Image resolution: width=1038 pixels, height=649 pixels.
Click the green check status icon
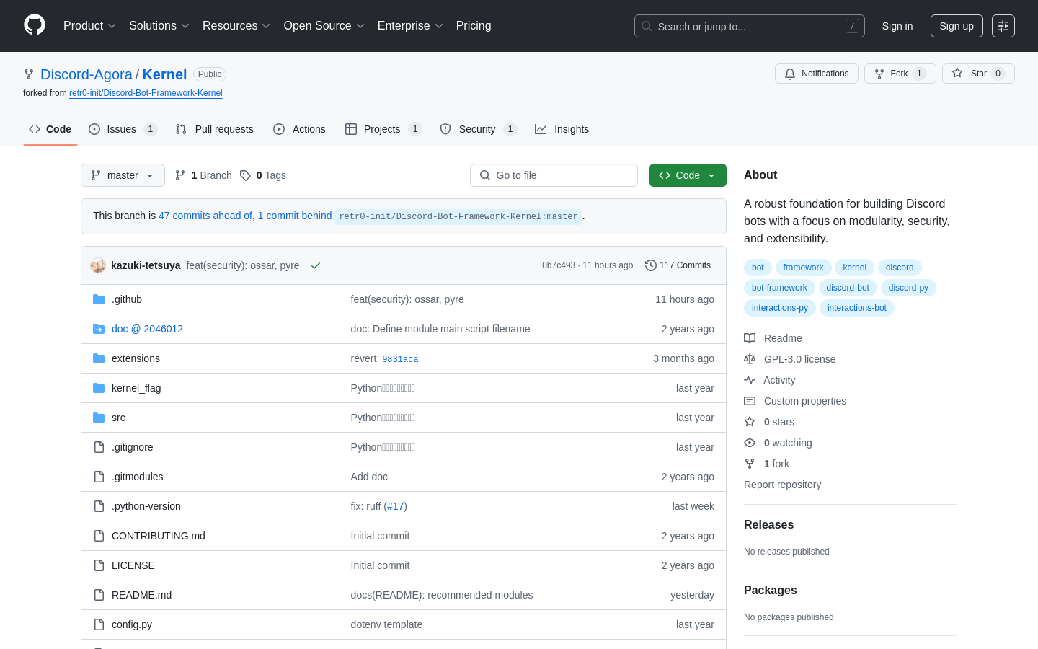[x=316, y=265]
